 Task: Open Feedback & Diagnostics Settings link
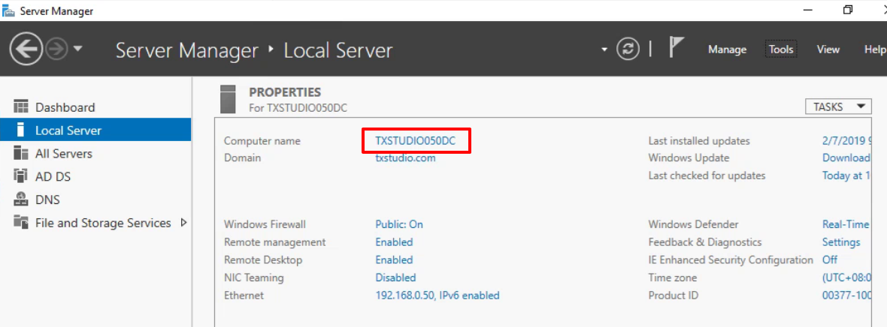(840, 241)
